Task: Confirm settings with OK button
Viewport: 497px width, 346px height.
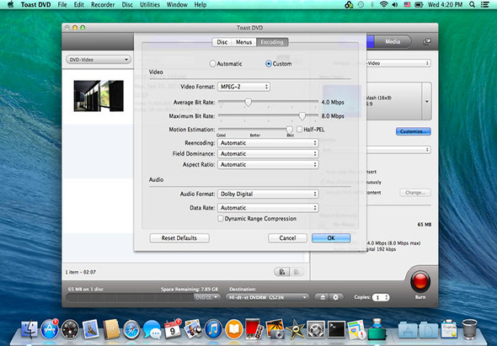Action: [x=331, y=238]
